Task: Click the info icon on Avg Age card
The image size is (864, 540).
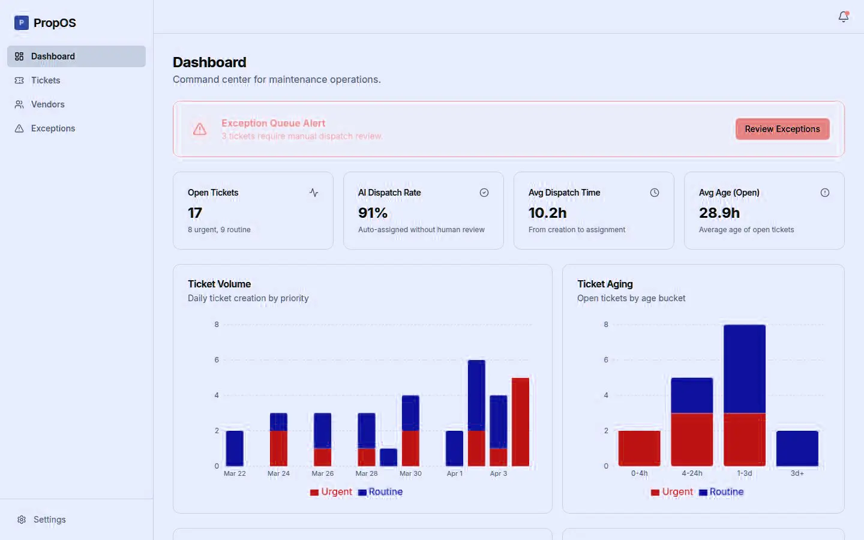Action: tap(825, 193)
